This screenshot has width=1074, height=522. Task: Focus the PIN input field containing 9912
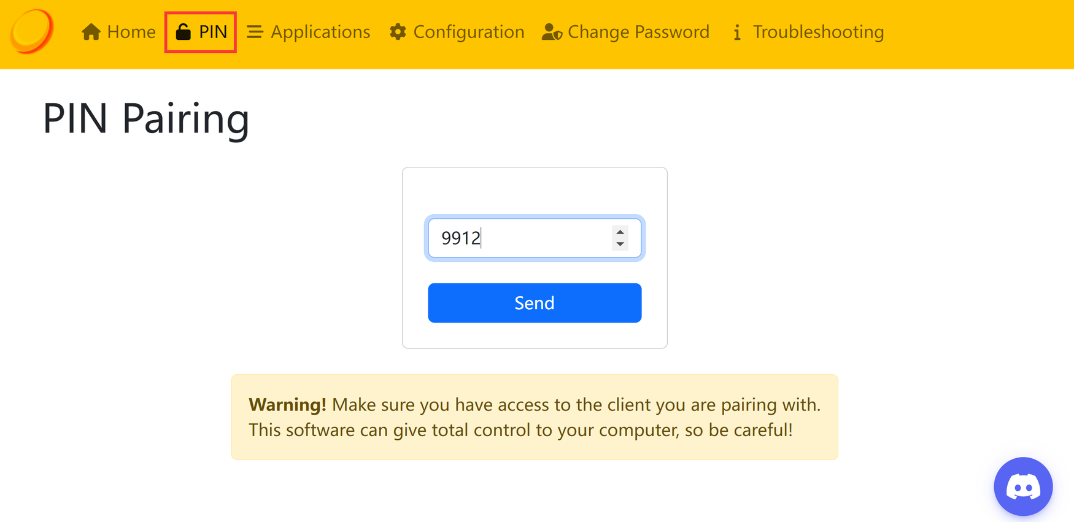pyautogui.click(x=522, y=238)
